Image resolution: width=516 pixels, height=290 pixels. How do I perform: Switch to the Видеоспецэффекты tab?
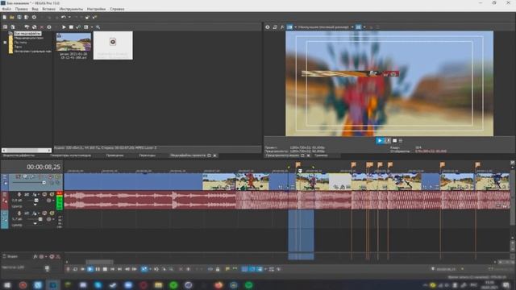point(19,155)
